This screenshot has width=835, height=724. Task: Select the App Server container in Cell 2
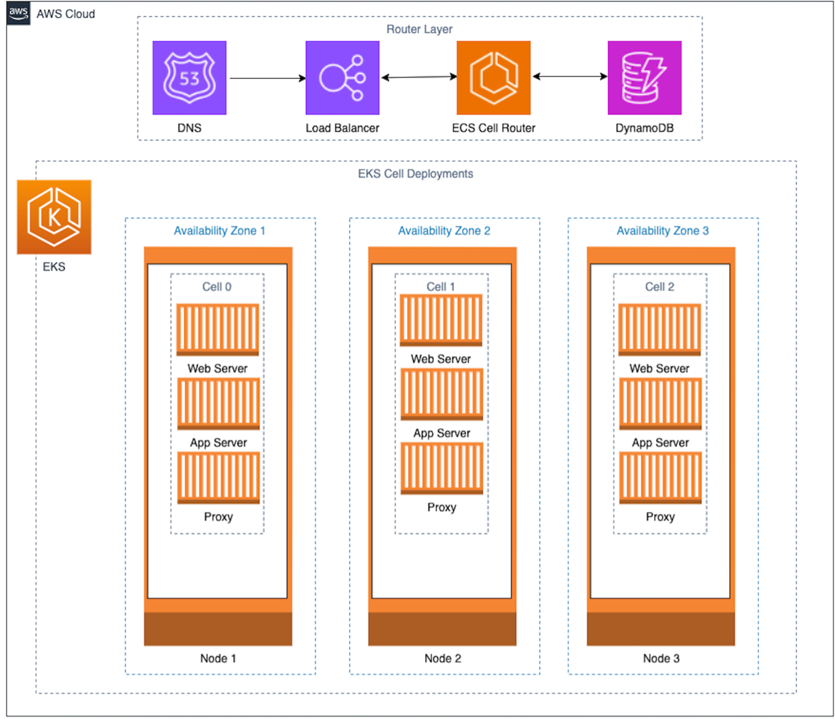(660, 404)
